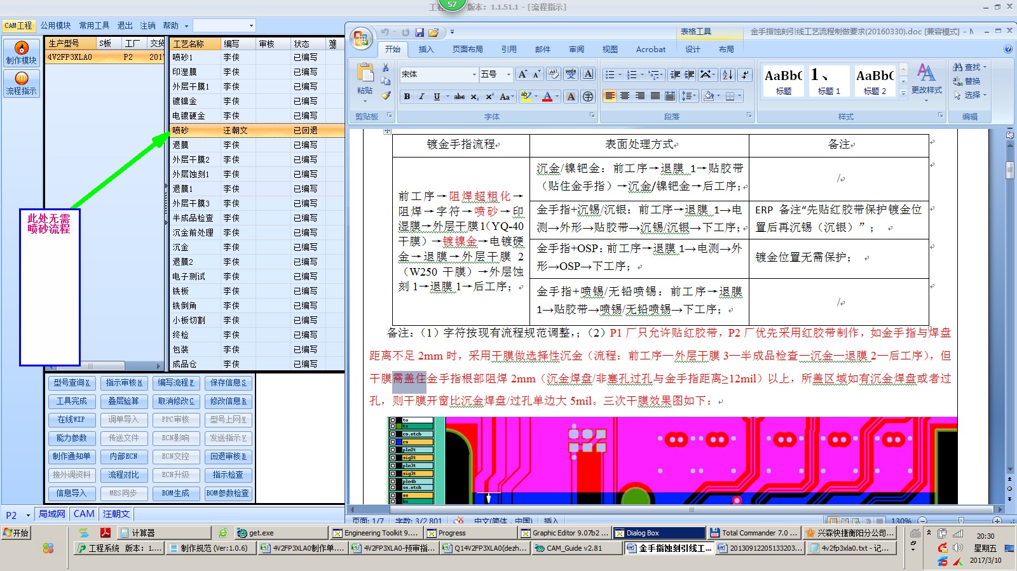The width and height of the screenshot is (1017, 571).
Task: Click the Sort A-Z icon
Action: (728, 74)
